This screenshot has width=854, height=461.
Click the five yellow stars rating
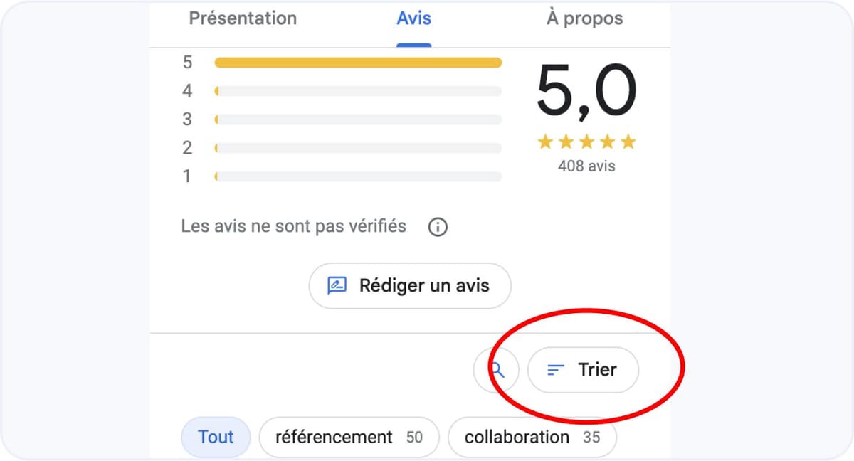tap(586, 142)
